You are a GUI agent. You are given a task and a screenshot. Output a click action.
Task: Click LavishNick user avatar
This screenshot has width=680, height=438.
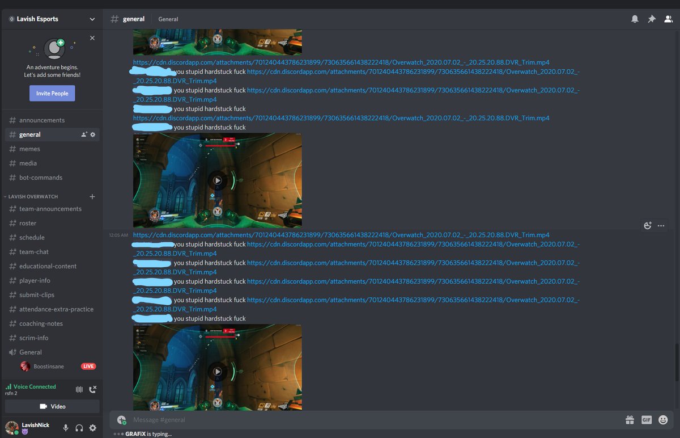click(x=11, y=427)
